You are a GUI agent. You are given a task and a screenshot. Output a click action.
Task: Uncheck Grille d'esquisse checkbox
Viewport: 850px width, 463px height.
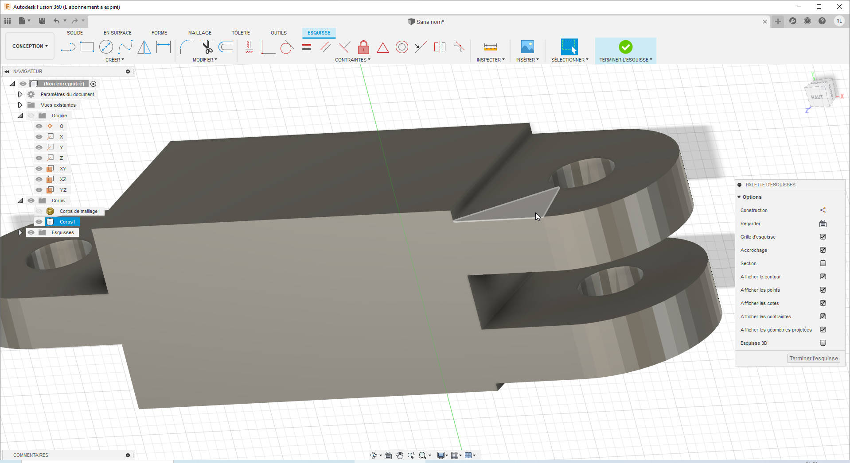823,237
